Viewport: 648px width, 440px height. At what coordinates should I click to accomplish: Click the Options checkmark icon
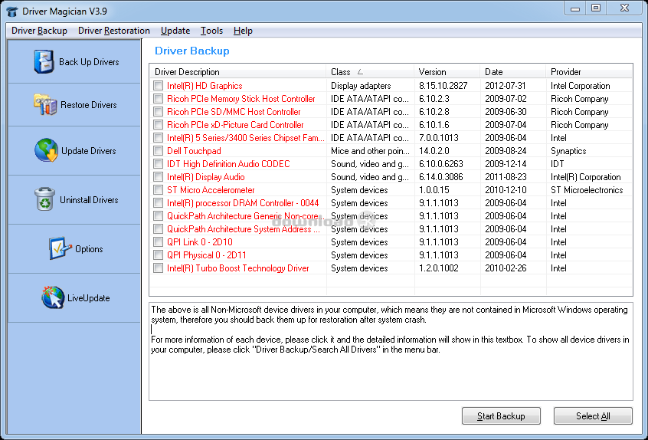[60, 248]
